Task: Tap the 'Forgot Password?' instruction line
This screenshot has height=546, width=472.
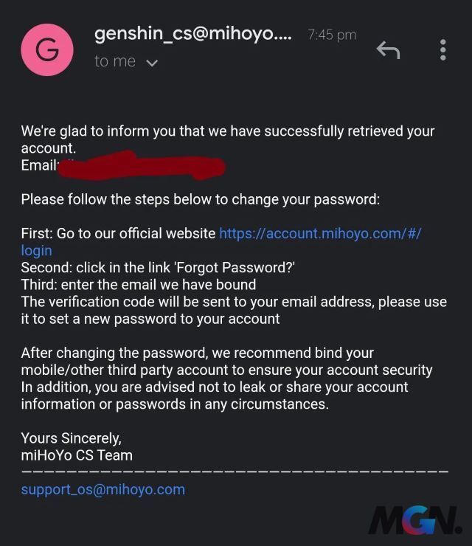Action: pos(158,268)
